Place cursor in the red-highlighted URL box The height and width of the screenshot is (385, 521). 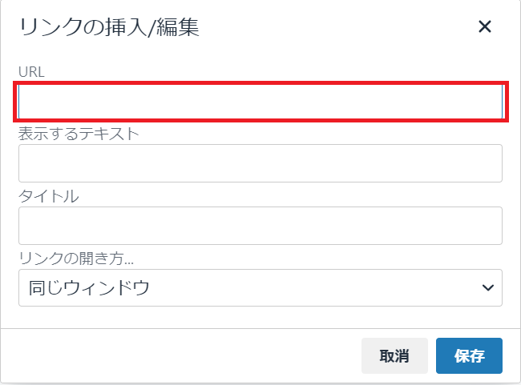coord(260,102)
